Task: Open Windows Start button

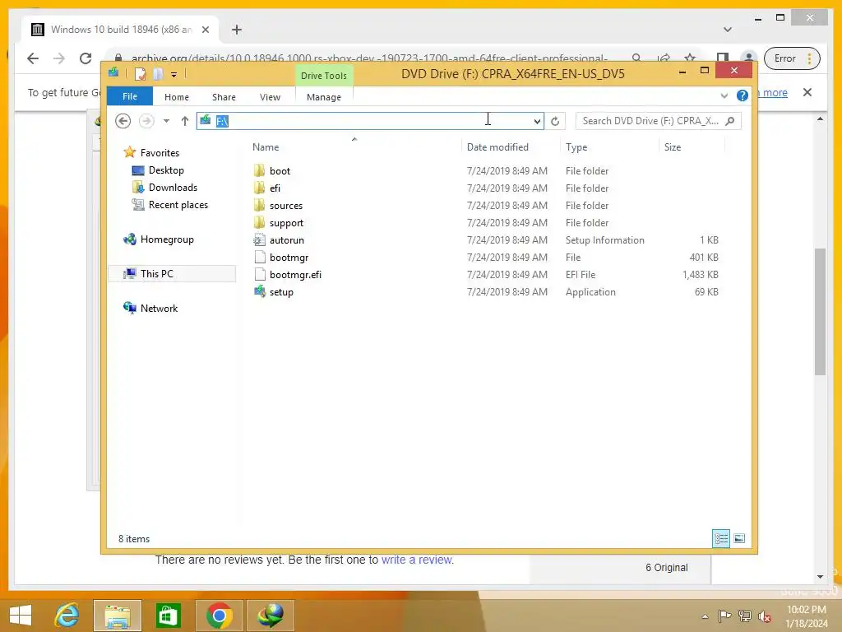Action: [x=21, y=616]
